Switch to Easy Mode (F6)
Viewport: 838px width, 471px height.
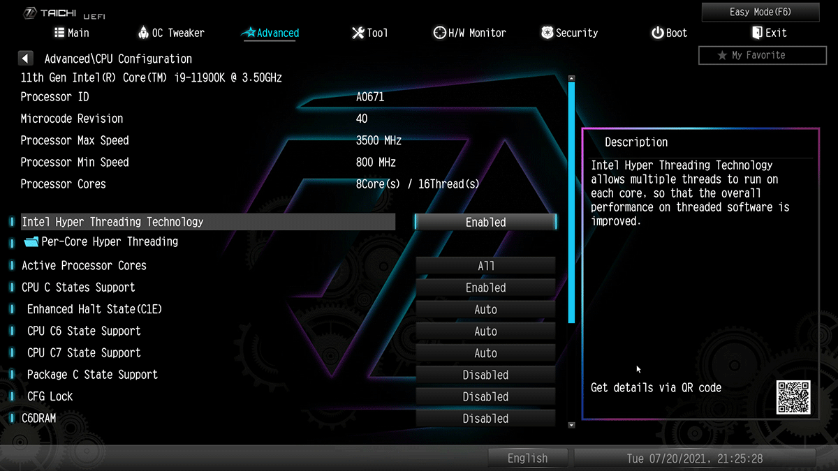pos(760,12)
